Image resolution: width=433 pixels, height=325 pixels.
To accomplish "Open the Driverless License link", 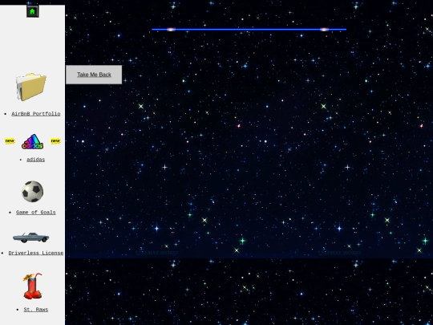I will pos(36,253).
